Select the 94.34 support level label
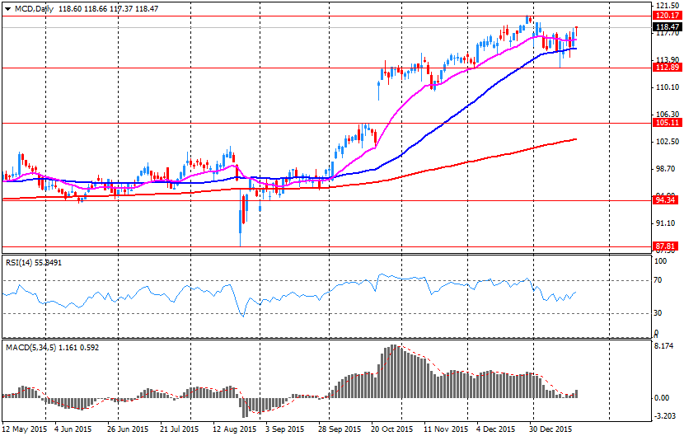 665,200
